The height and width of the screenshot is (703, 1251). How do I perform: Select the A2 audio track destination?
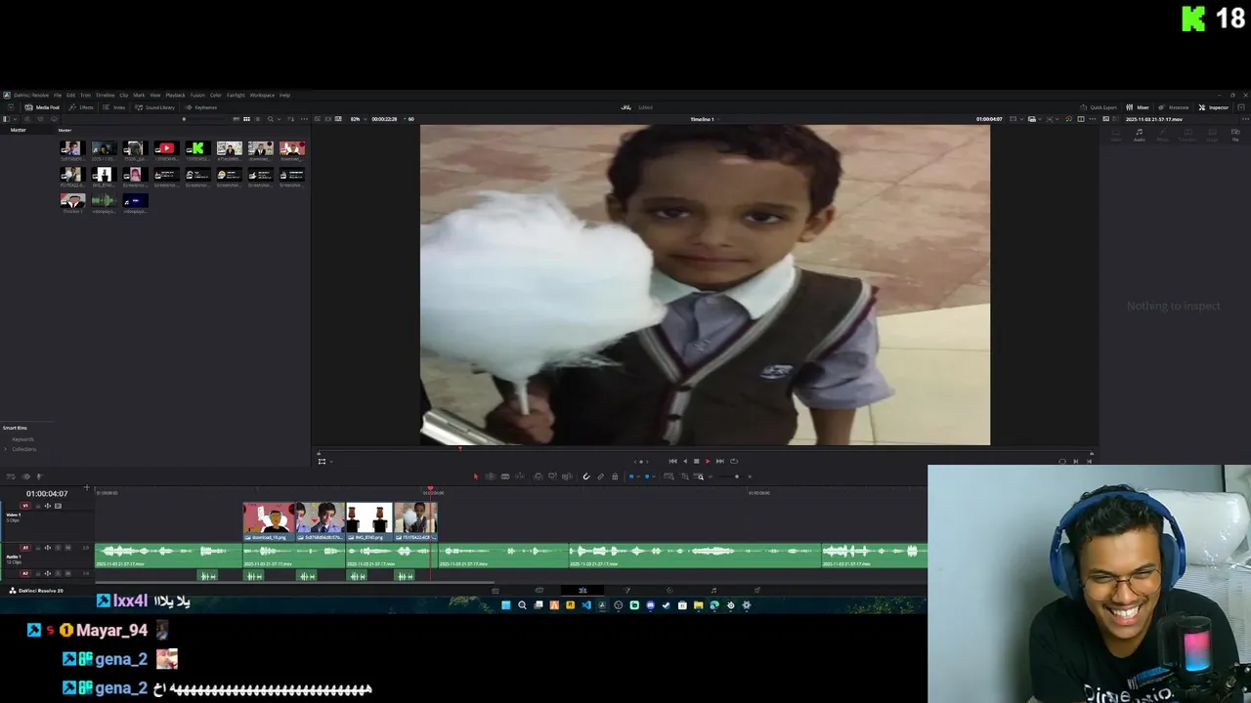pyautogui.click(x=25, y=573)
